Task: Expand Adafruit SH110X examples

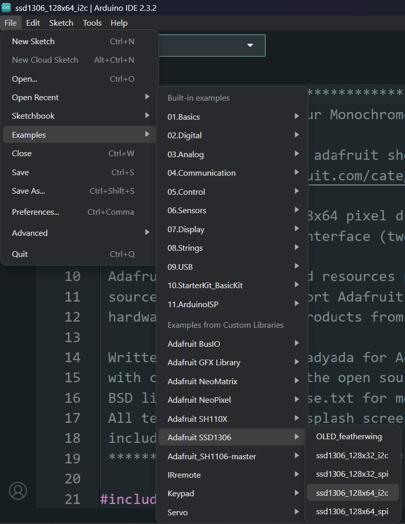Action: [232, 418]
